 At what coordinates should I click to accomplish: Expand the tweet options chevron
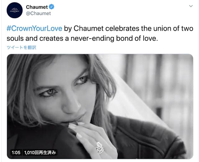point(191,6)
